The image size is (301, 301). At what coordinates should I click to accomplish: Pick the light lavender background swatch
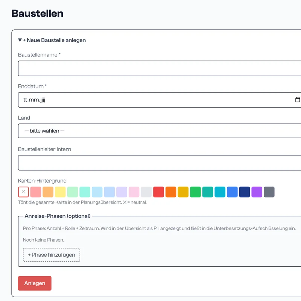122,192
